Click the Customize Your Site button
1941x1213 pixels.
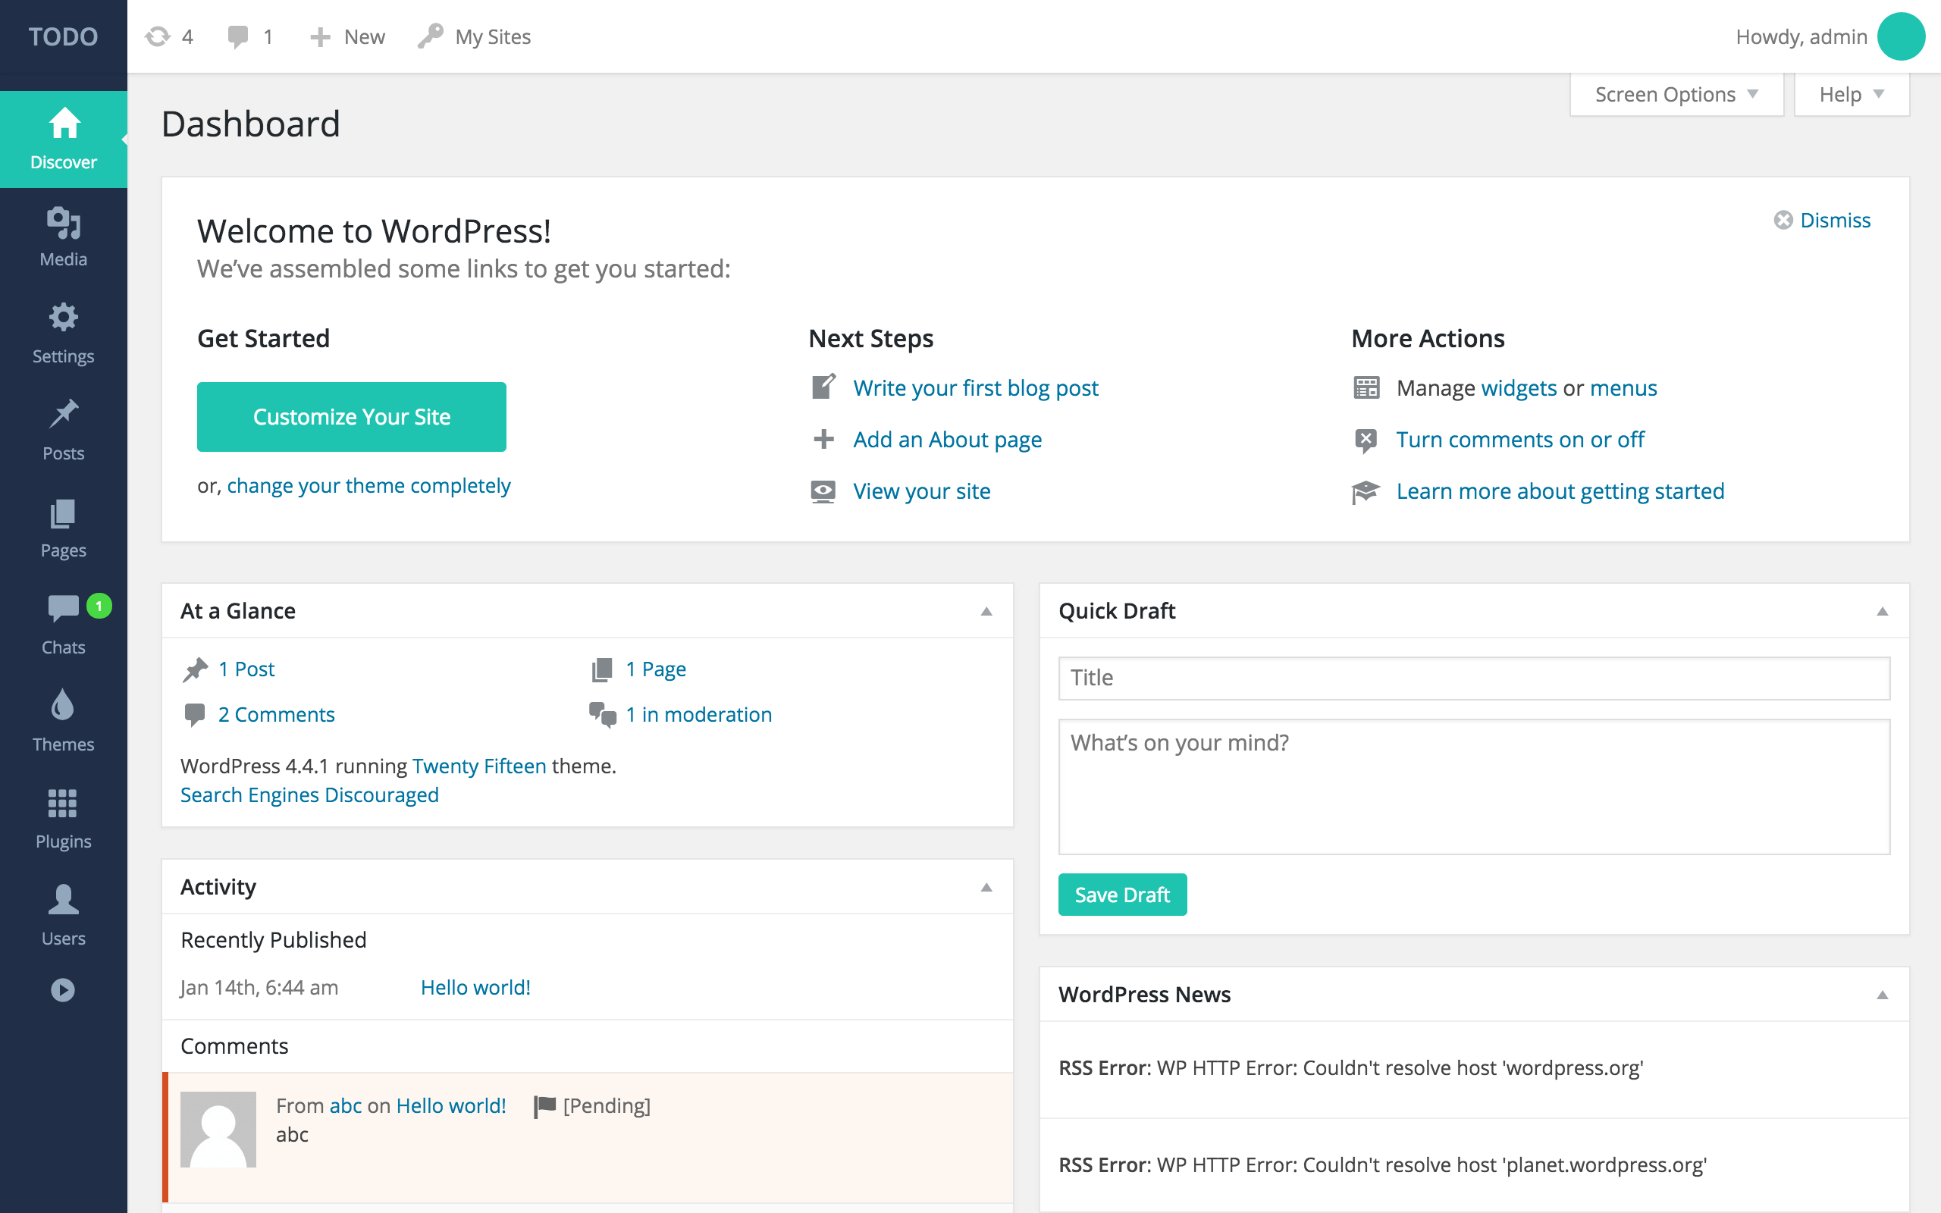[x=351, y=416]
